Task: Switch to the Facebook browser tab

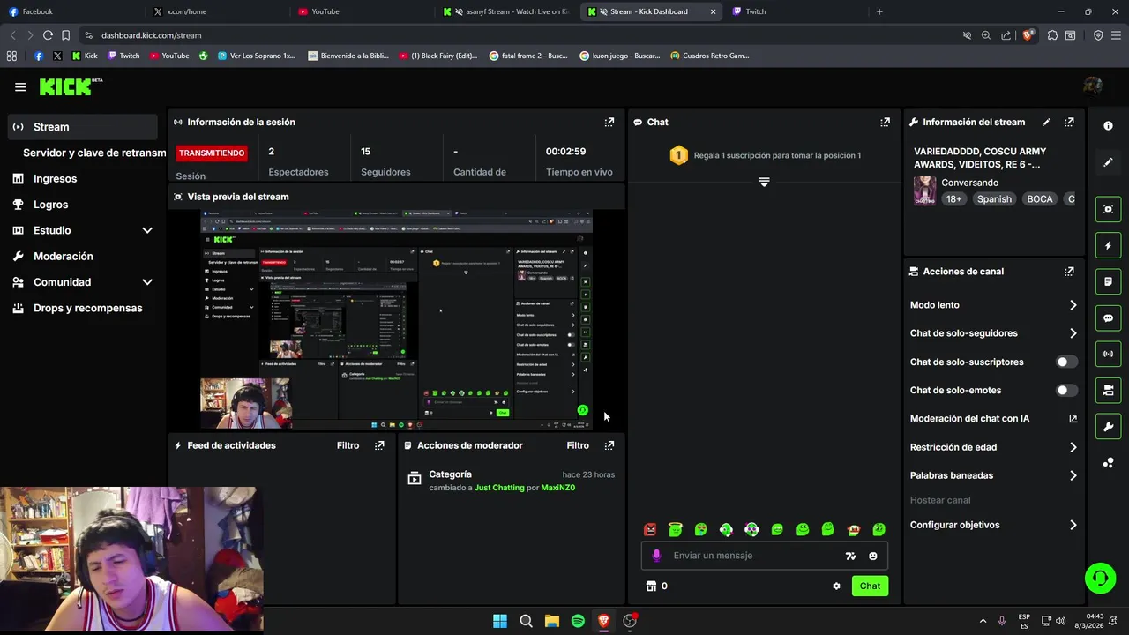Action: tap(72, 11)
